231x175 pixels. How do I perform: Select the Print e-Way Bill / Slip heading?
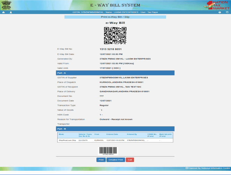[x=115, y=17]
